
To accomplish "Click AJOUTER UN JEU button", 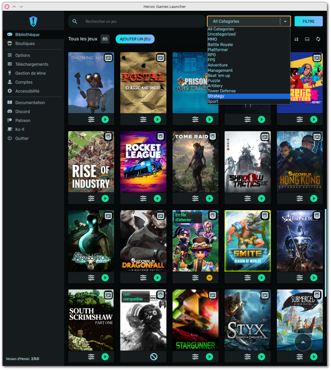I will [135, 39].
